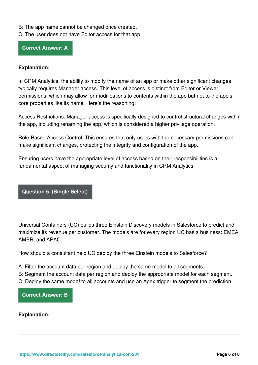Click the paragraph starting 'Ensuring users have'

(118, 162)
